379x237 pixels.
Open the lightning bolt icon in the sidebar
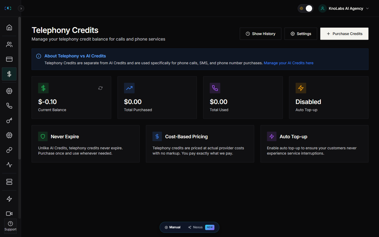click(9, 199)
